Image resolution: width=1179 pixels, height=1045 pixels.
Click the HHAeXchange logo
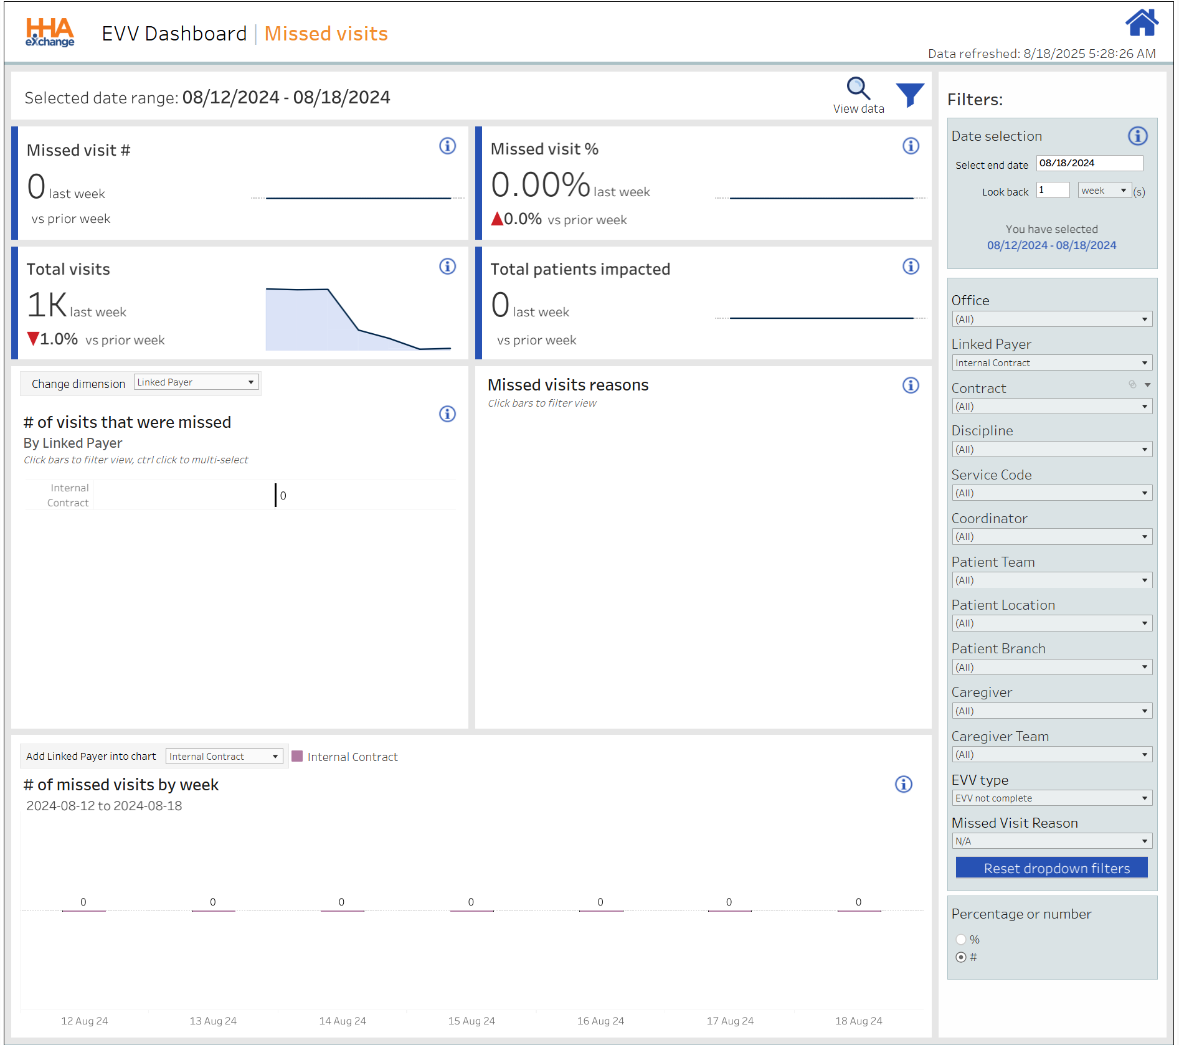tap(50, 32)
